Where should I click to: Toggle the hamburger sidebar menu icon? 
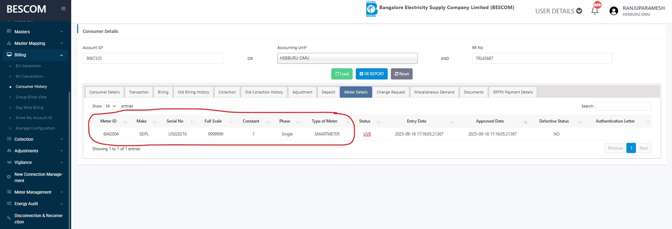click(x=63, y=9)
